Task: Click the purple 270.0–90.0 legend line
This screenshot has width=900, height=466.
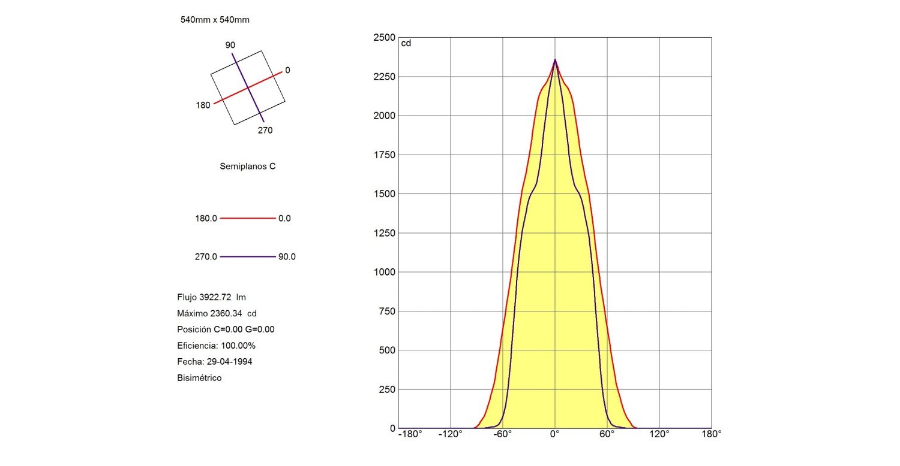Action: [x=247, y=257]
